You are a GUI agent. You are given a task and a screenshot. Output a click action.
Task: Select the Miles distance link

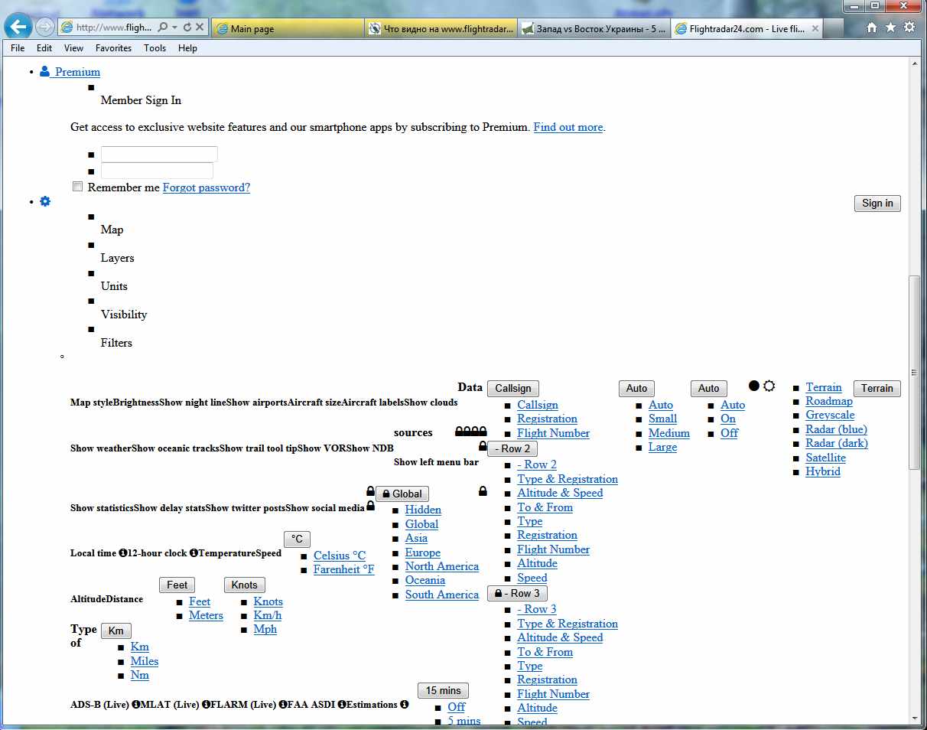(x=145, y=661)
